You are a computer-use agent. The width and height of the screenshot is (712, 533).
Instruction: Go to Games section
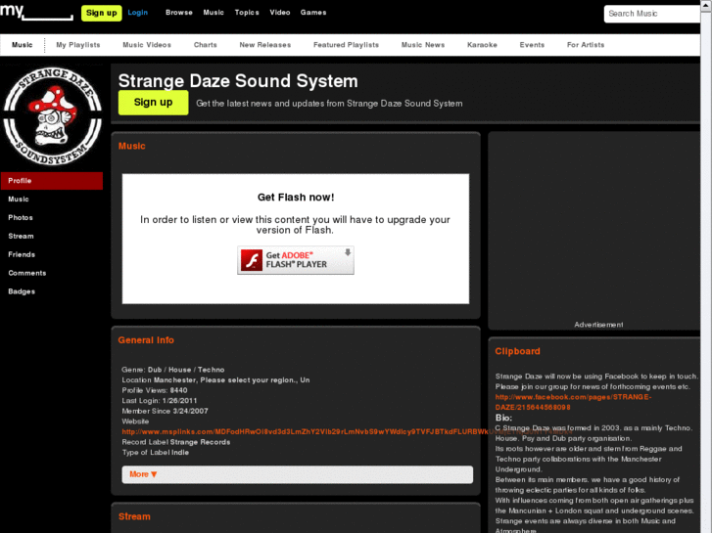click(x=313, y=13)
